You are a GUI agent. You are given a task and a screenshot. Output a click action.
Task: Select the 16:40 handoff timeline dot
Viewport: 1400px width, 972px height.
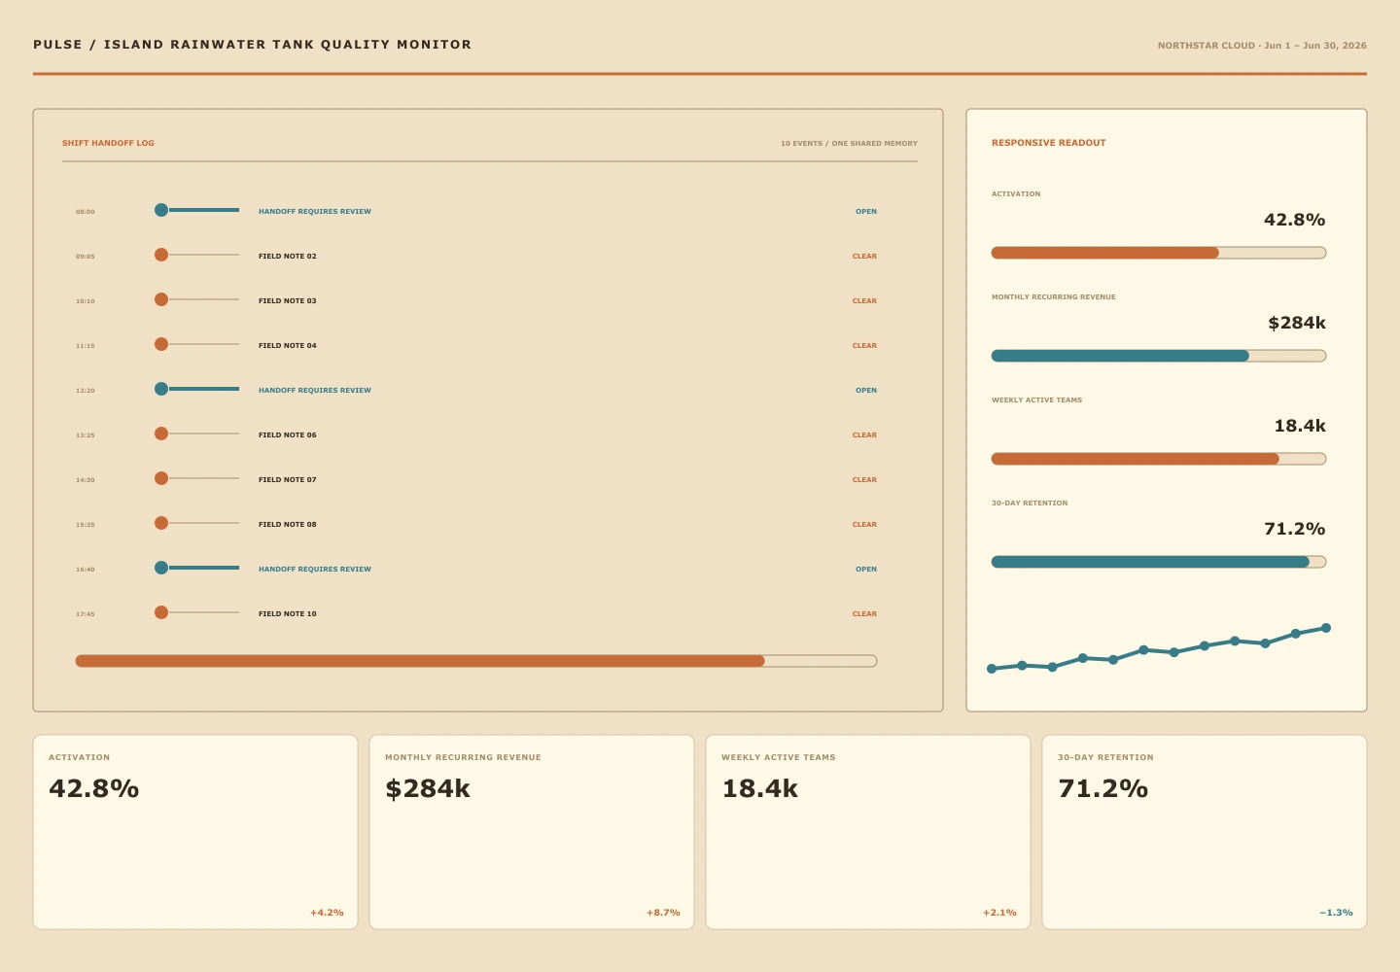161,568
